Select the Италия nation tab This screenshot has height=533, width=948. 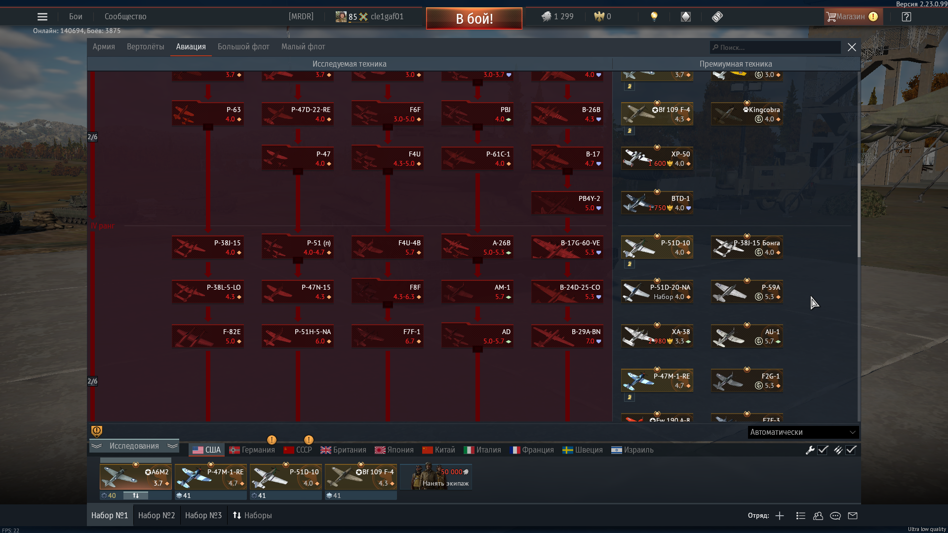pos(482,450)
